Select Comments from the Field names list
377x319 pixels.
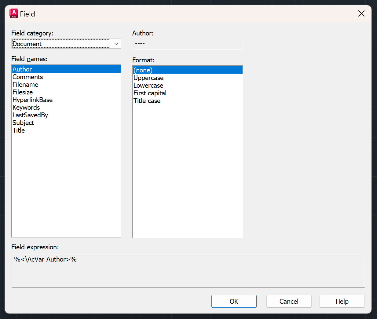(x=27, y=77)
